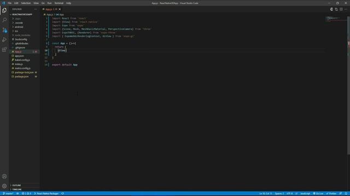This screenshot has width=350, height=196.
Task: Select App.js in the file explorer
Action: (x=18, y=52)
